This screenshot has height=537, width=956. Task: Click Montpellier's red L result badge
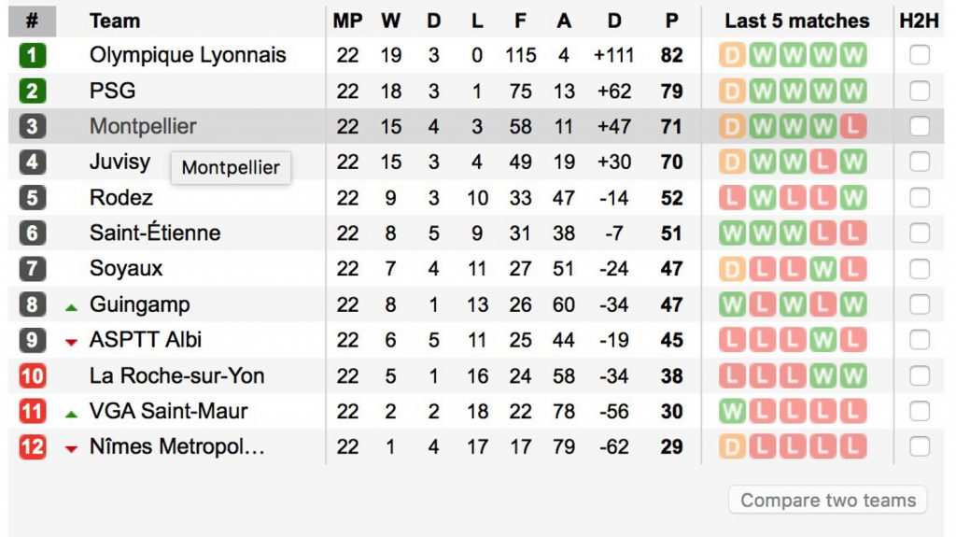pyautogui.click(x=852, y=126)
